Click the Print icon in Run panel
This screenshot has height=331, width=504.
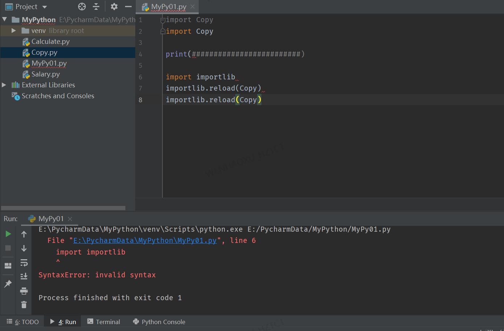pos(24,291)
